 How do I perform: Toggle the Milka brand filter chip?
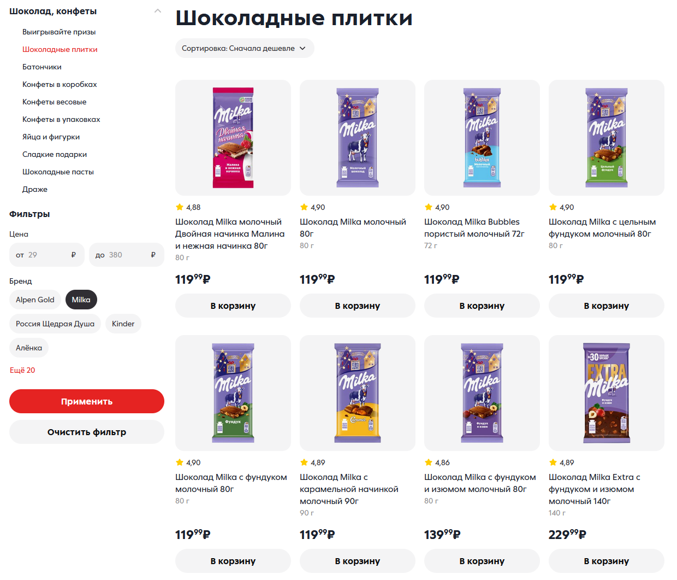click(x=81, y=300)
